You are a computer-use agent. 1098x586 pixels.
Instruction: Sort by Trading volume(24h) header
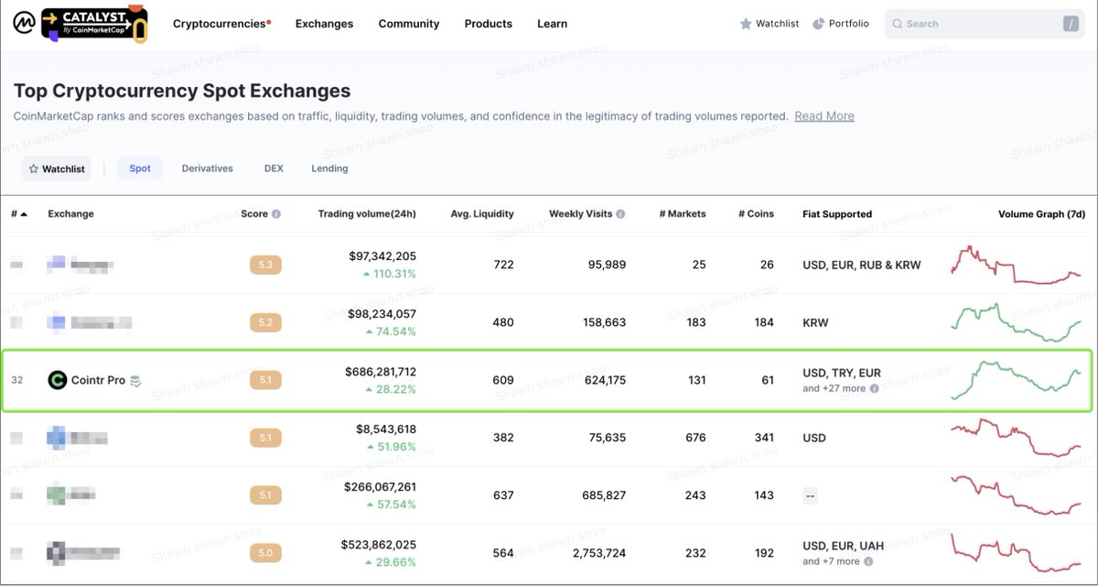pyautogui.click(x=367, y=214)
